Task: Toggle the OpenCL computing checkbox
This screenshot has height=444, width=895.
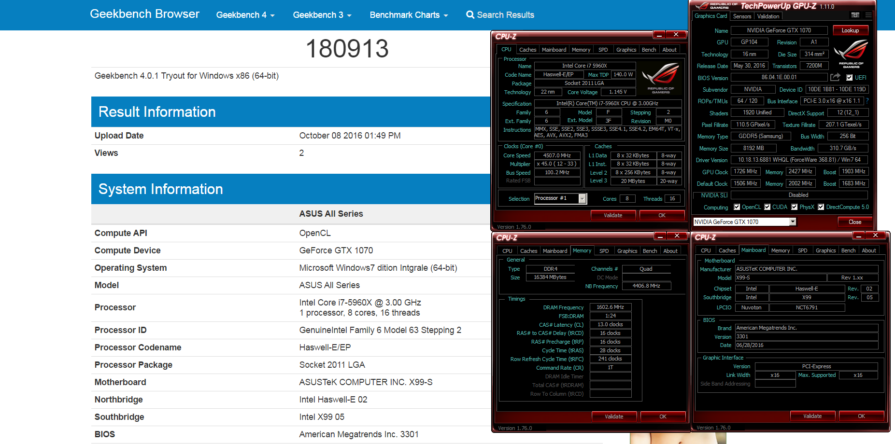Action: [x=737, y=207]
